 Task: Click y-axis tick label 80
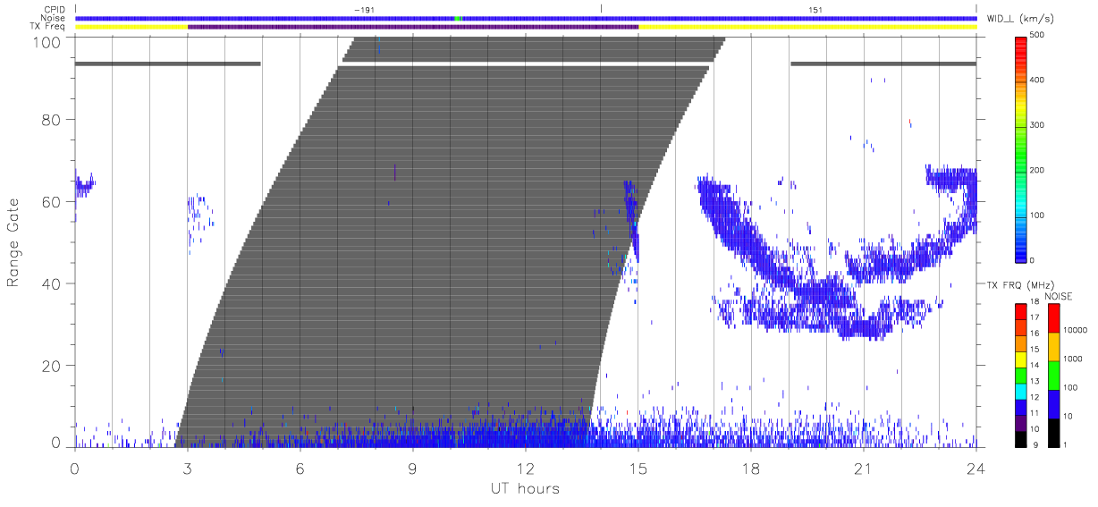click(x=53, y=119)
